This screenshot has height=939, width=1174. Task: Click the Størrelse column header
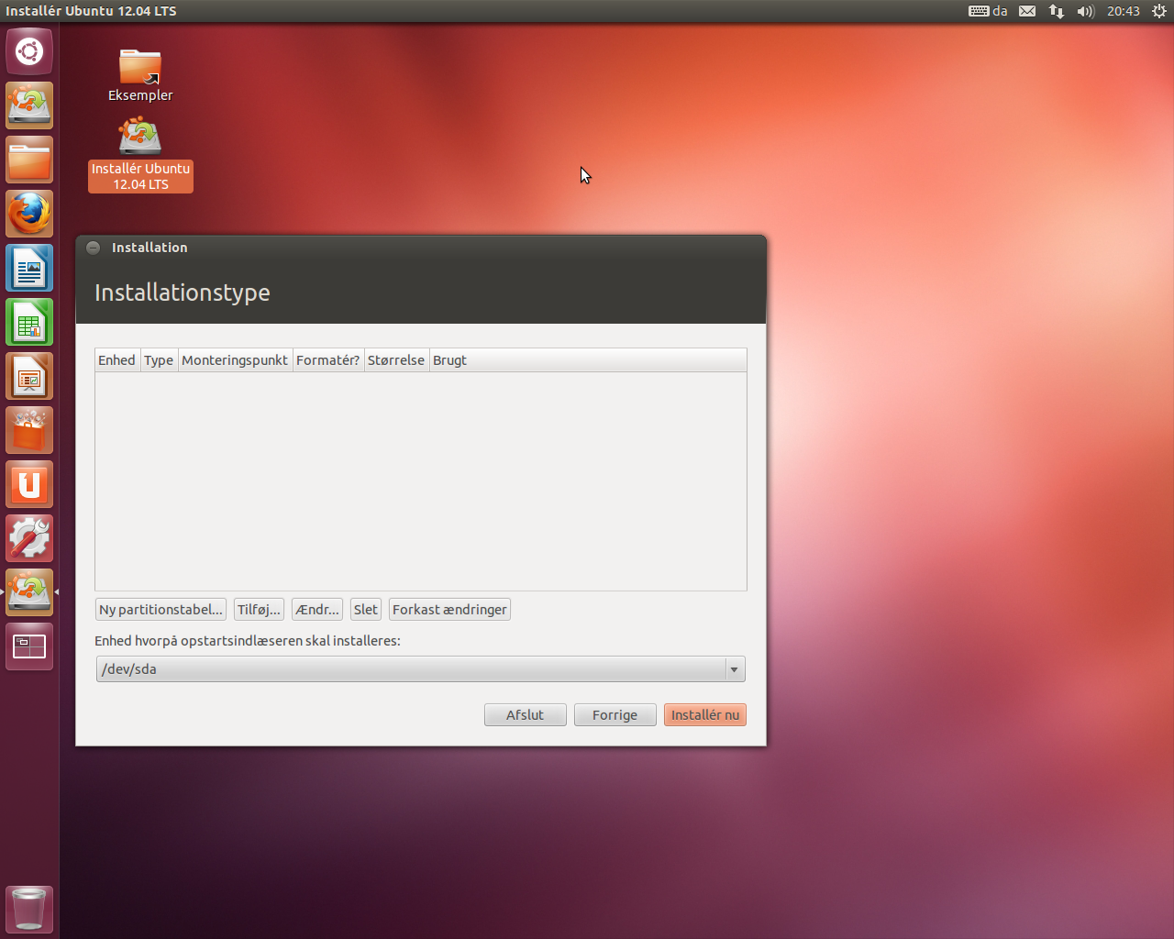pos(396,360)
